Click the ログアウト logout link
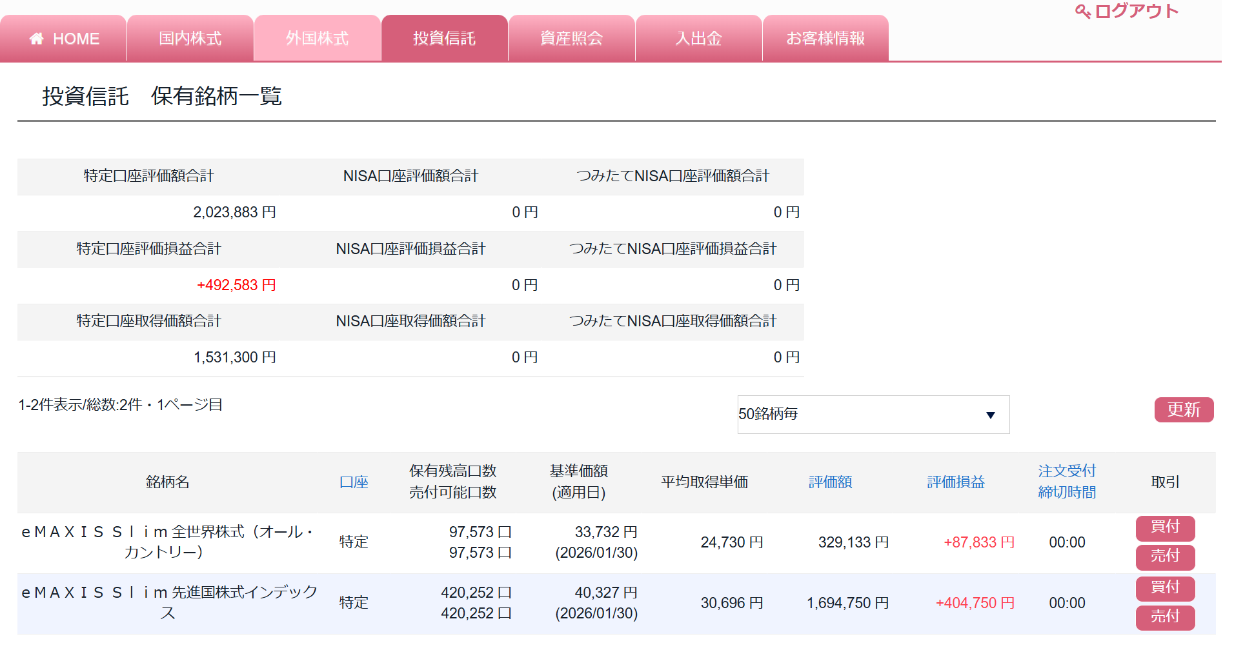This screenshot has height=650, width=1234. (x=1136, y=12)
